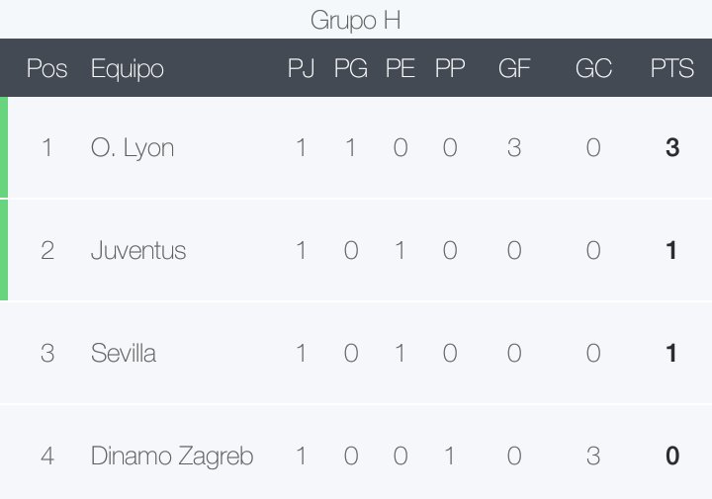Click the PP column header

[x=450, y=68]
